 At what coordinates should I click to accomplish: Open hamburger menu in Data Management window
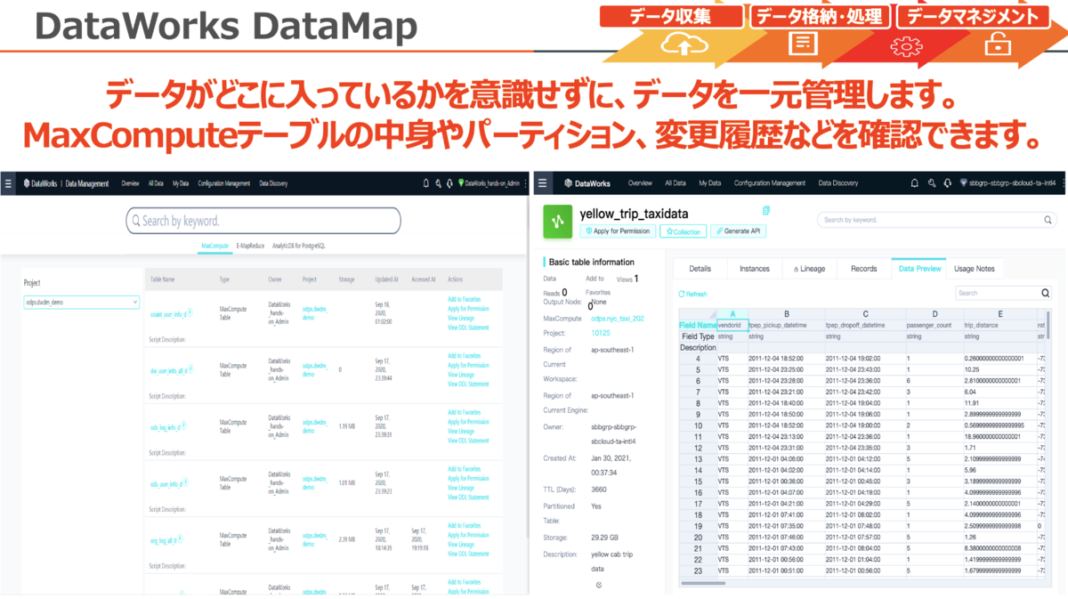click(x=9, y=183)
